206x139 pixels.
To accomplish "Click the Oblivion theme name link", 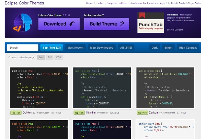I will pyautogui.click(x=27, y=113).
